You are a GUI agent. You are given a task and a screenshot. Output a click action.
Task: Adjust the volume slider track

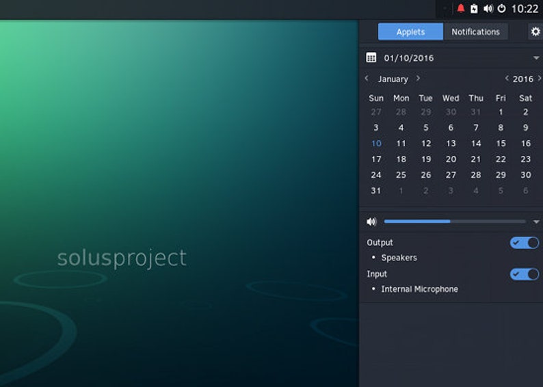click(x=455, y=222)
